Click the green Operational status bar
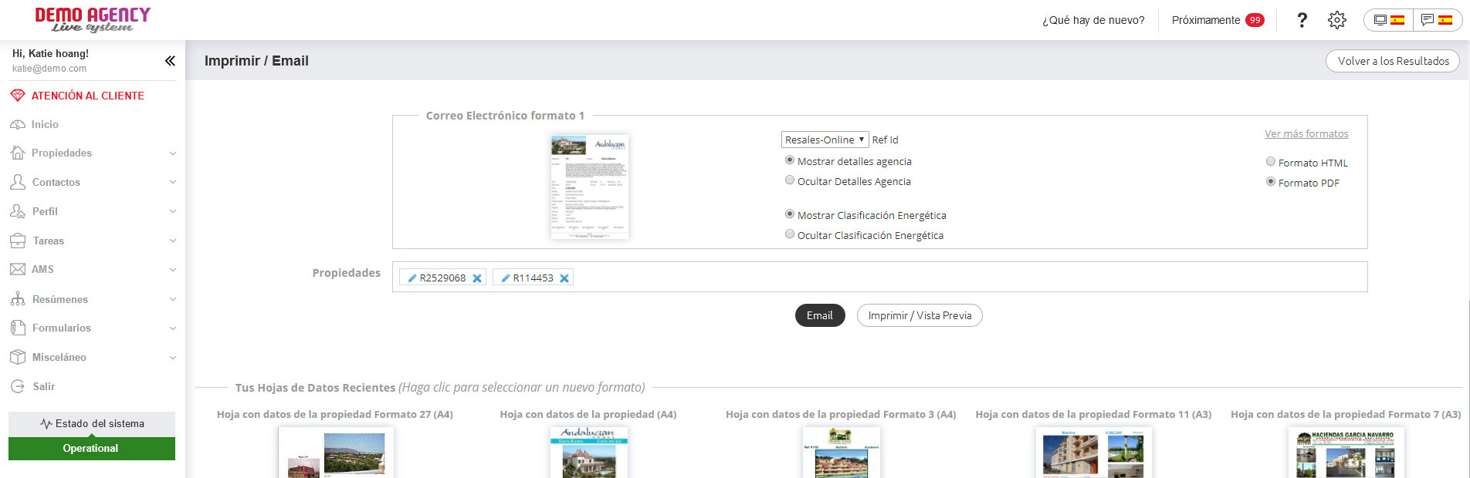The width and height of the screenshot is (1470, 478). point(92,448)
